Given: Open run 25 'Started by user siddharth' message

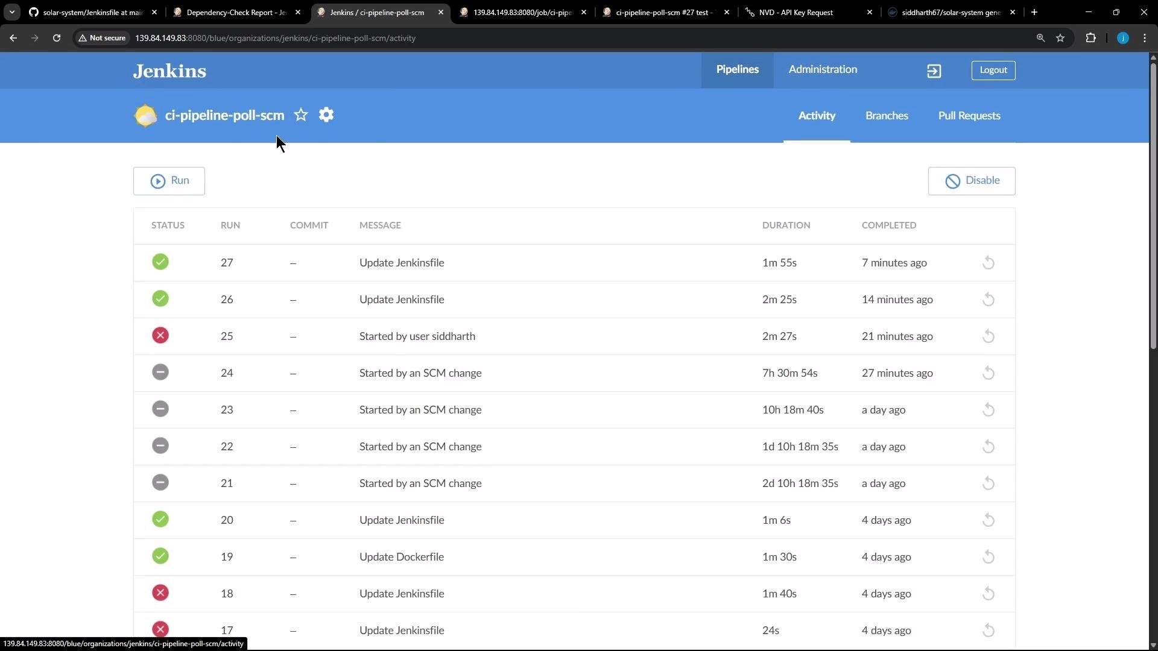Looking at the screenshot, I should coord(417,336).
